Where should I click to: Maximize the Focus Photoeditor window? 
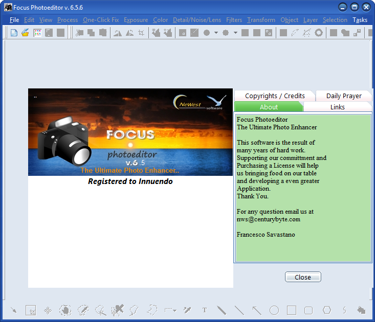[355, 7]
